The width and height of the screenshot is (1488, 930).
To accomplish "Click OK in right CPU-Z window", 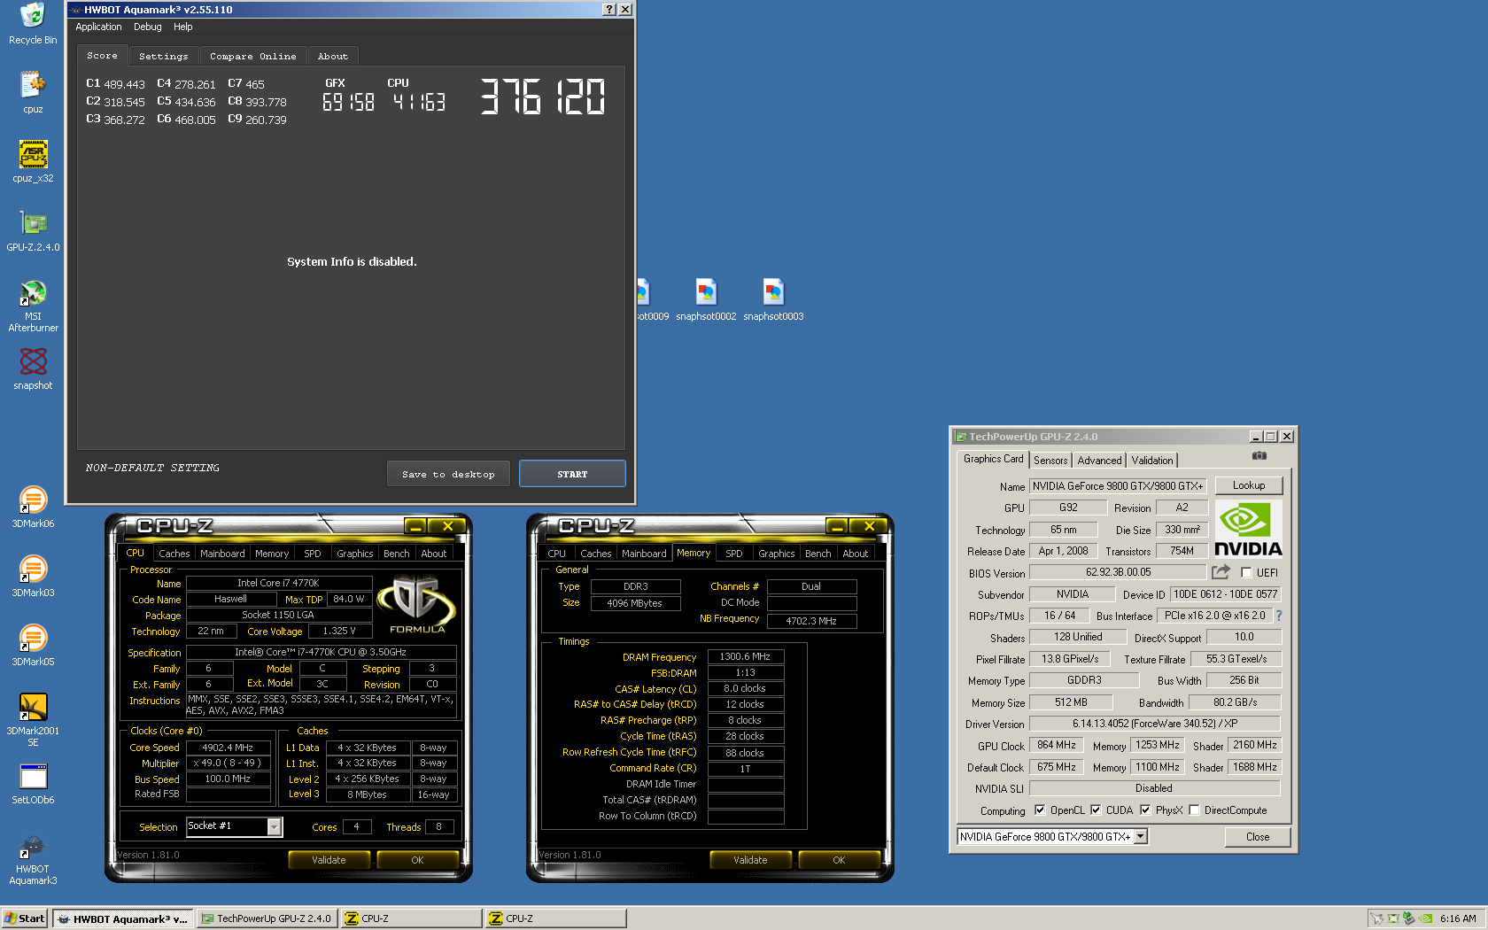I will 839,860.
